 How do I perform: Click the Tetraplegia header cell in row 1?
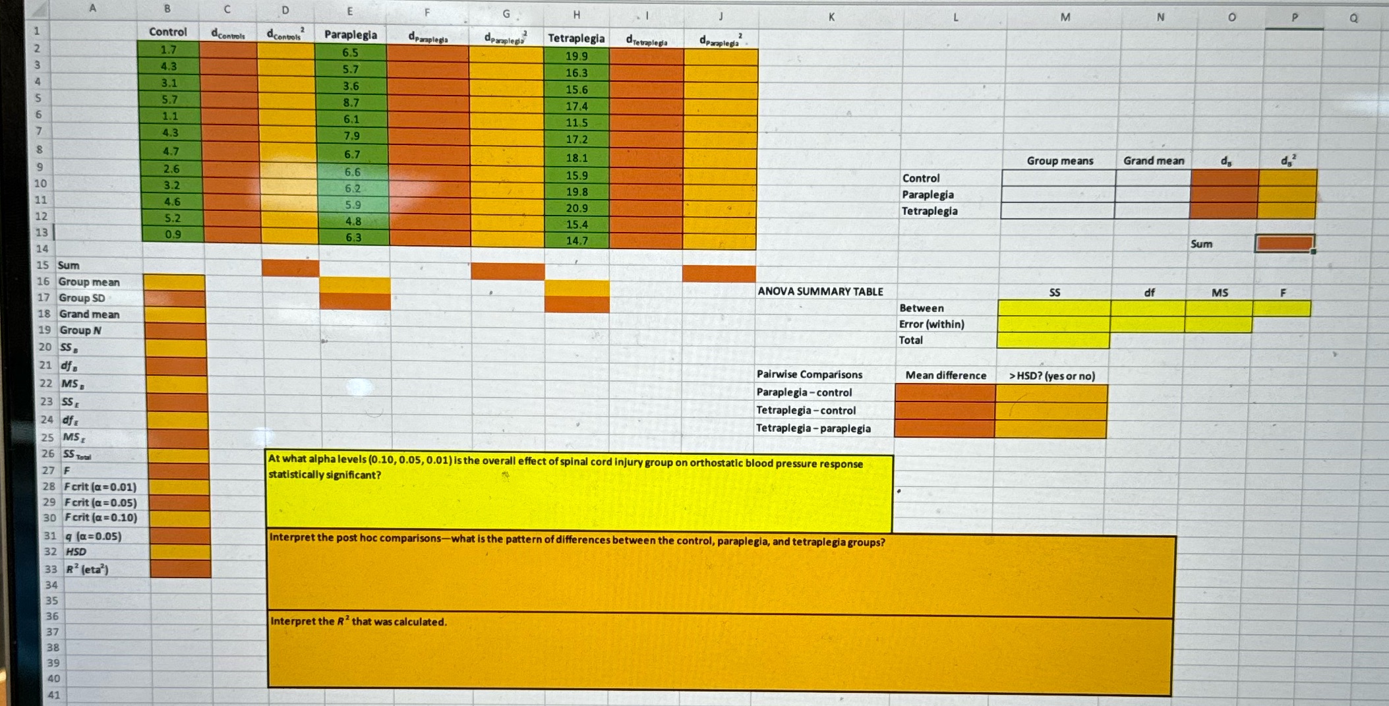click(576, 38)
